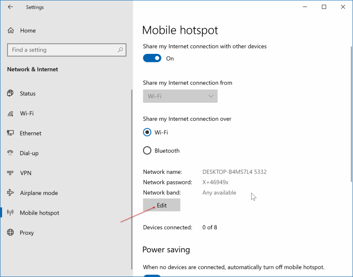353x277 pixels.
Task: Go to Status in sidebar
Action: pyautogui.click(x=28, y=94)
